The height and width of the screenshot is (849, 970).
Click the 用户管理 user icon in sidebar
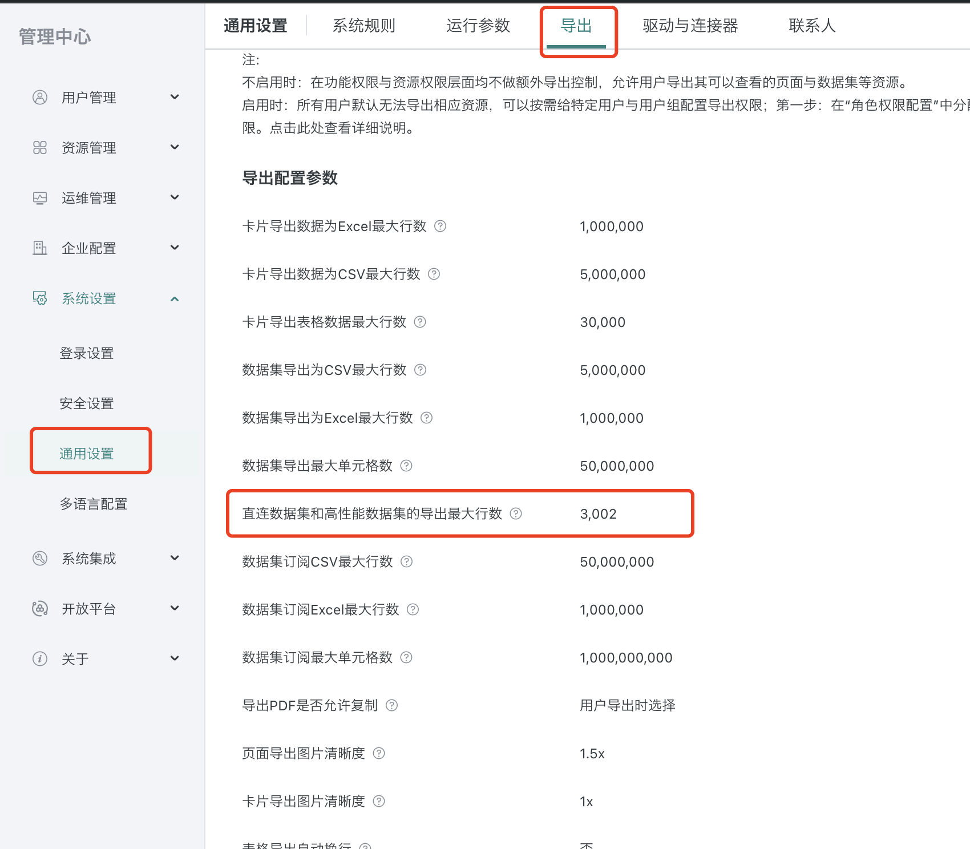tap(40, 97)
